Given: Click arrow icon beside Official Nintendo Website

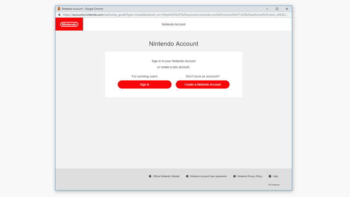Looking at the screenshot, I should [150, 176].
